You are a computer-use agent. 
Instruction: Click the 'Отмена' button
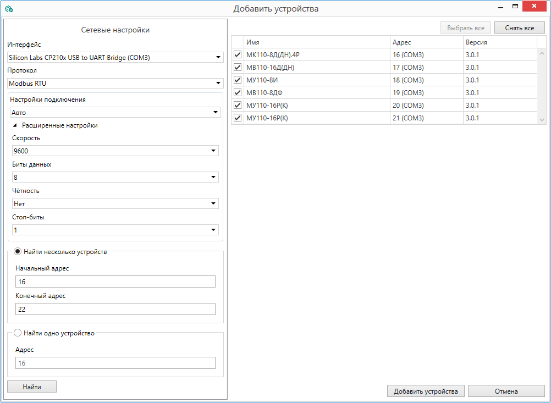(x=506, y=391)
